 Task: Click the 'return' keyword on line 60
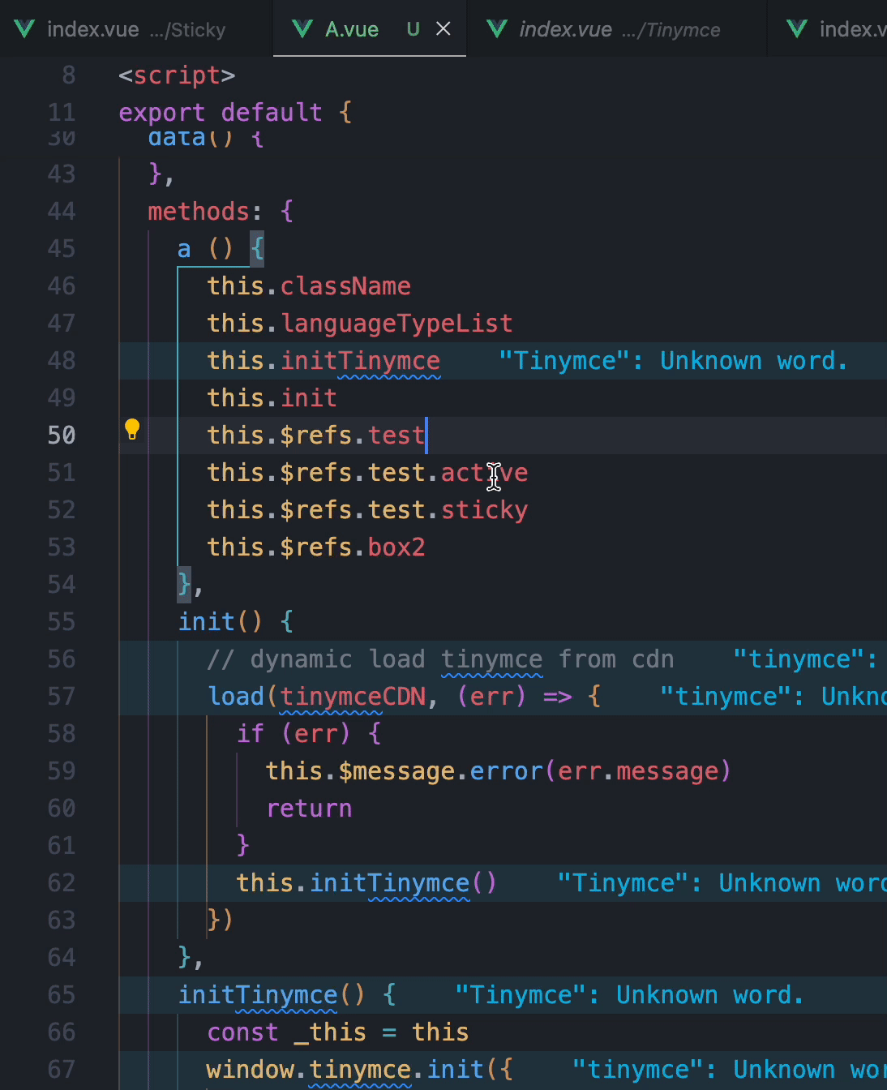tap(309, 809)
